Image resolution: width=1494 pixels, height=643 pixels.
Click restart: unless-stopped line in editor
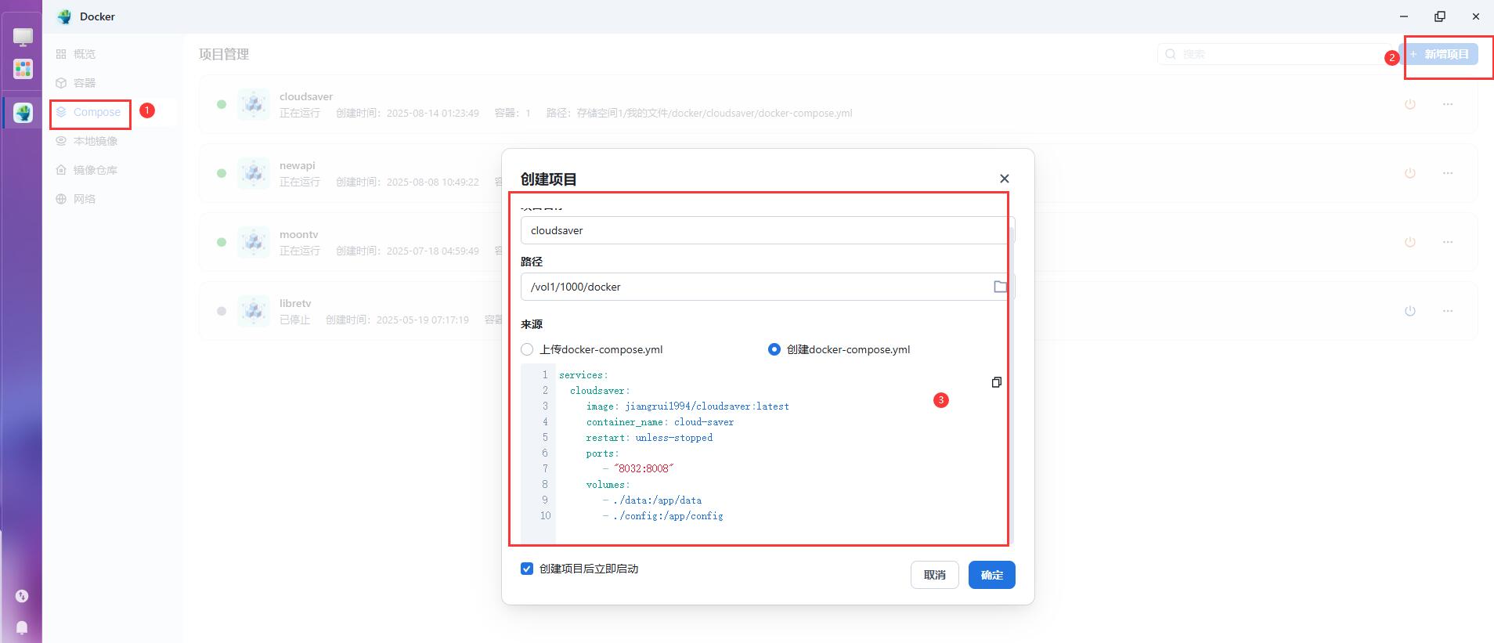pos(649,438)
